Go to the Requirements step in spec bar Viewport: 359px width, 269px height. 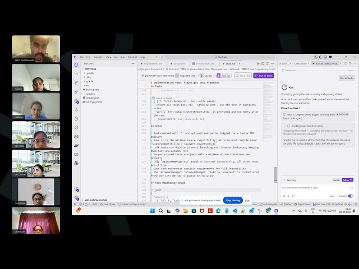[186, 76]
